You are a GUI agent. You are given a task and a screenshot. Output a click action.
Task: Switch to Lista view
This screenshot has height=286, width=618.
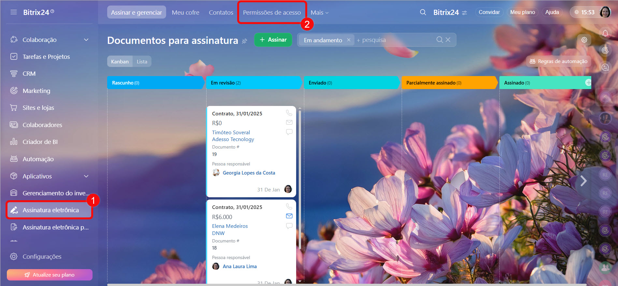(x=142, y=61)
